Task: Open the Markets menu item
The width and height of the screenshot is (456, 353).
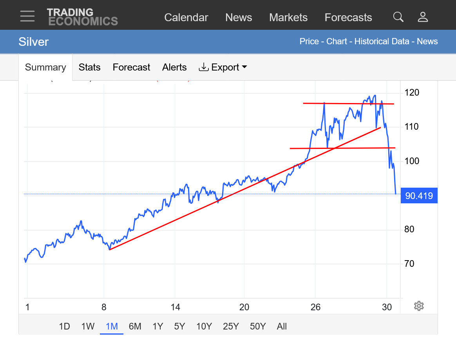Action: (288, 18)
